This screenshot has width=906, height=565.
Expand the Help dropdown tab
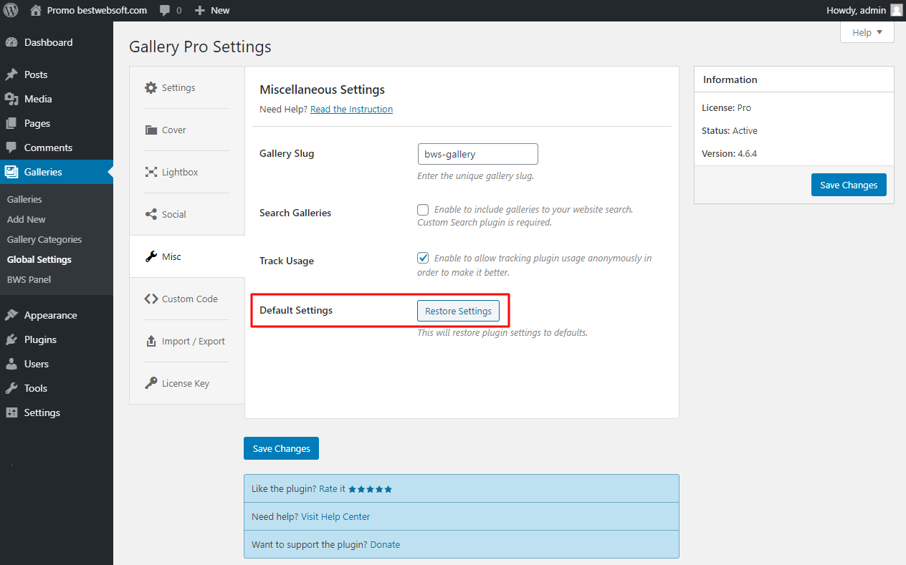point(867,32)
